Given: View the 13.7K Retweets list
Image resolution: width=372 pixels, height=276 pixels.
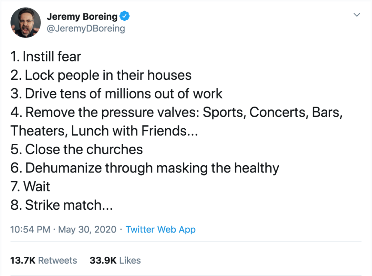Looking at the screenshot, I should click(x=44, y=260).
